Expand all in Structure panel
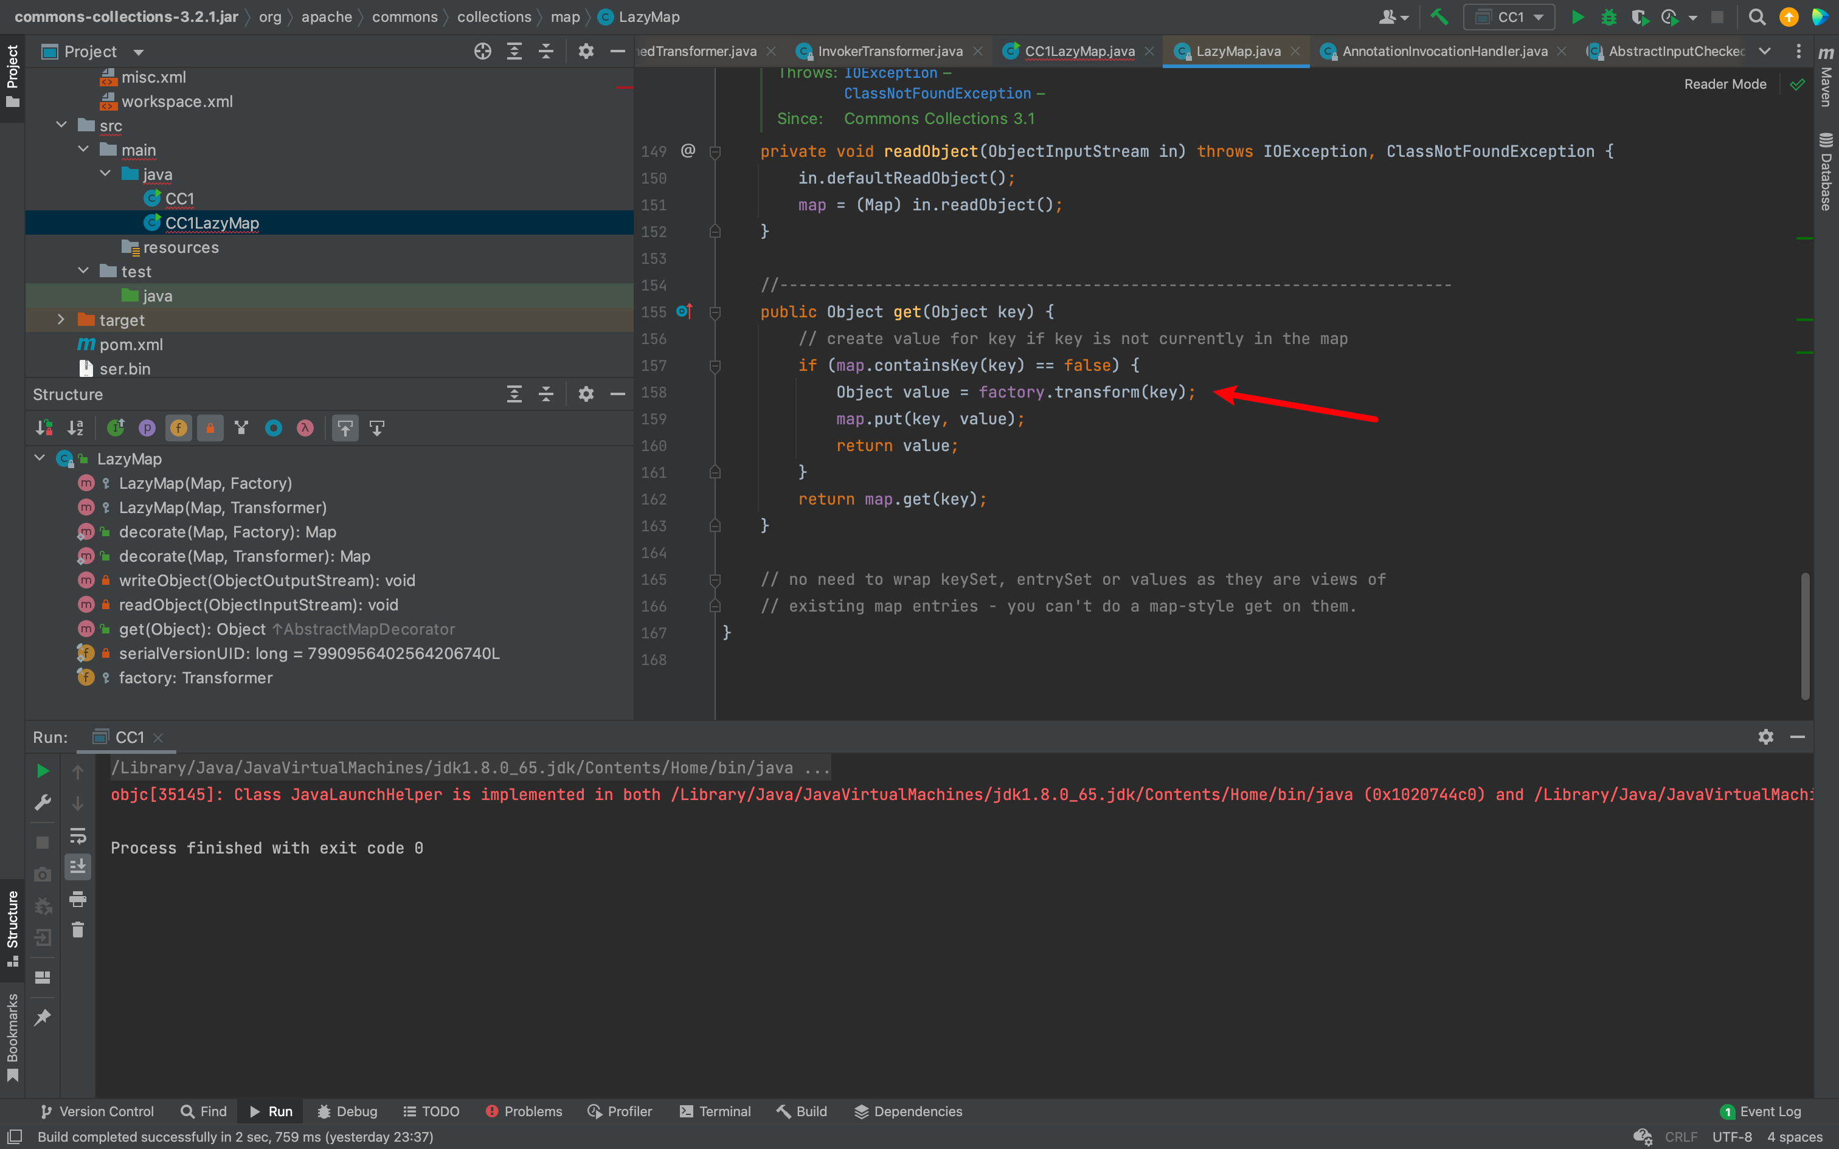This screenshot has height=1149, width=1839. tap(514, 394)
